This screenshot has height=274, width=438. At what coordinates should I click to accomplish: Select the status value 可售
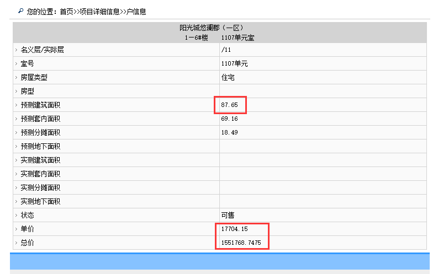point(228,215)
